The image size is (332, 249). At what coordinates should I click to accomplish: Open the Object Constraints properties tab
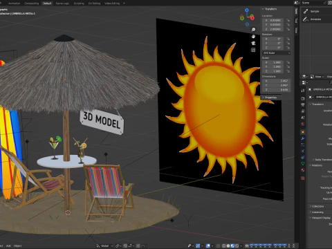pos(303,158)
